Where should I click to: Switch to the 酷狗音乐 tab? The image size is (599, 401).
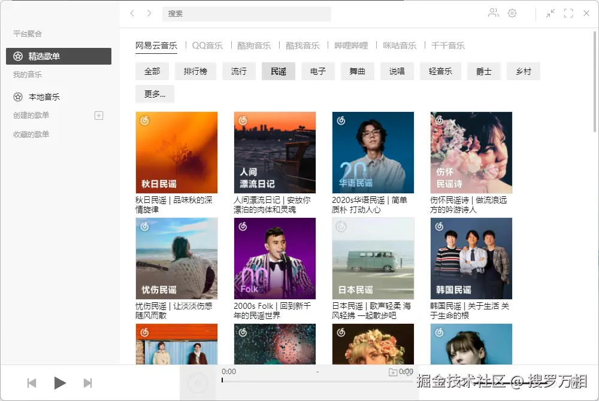(x=254, y=45)
